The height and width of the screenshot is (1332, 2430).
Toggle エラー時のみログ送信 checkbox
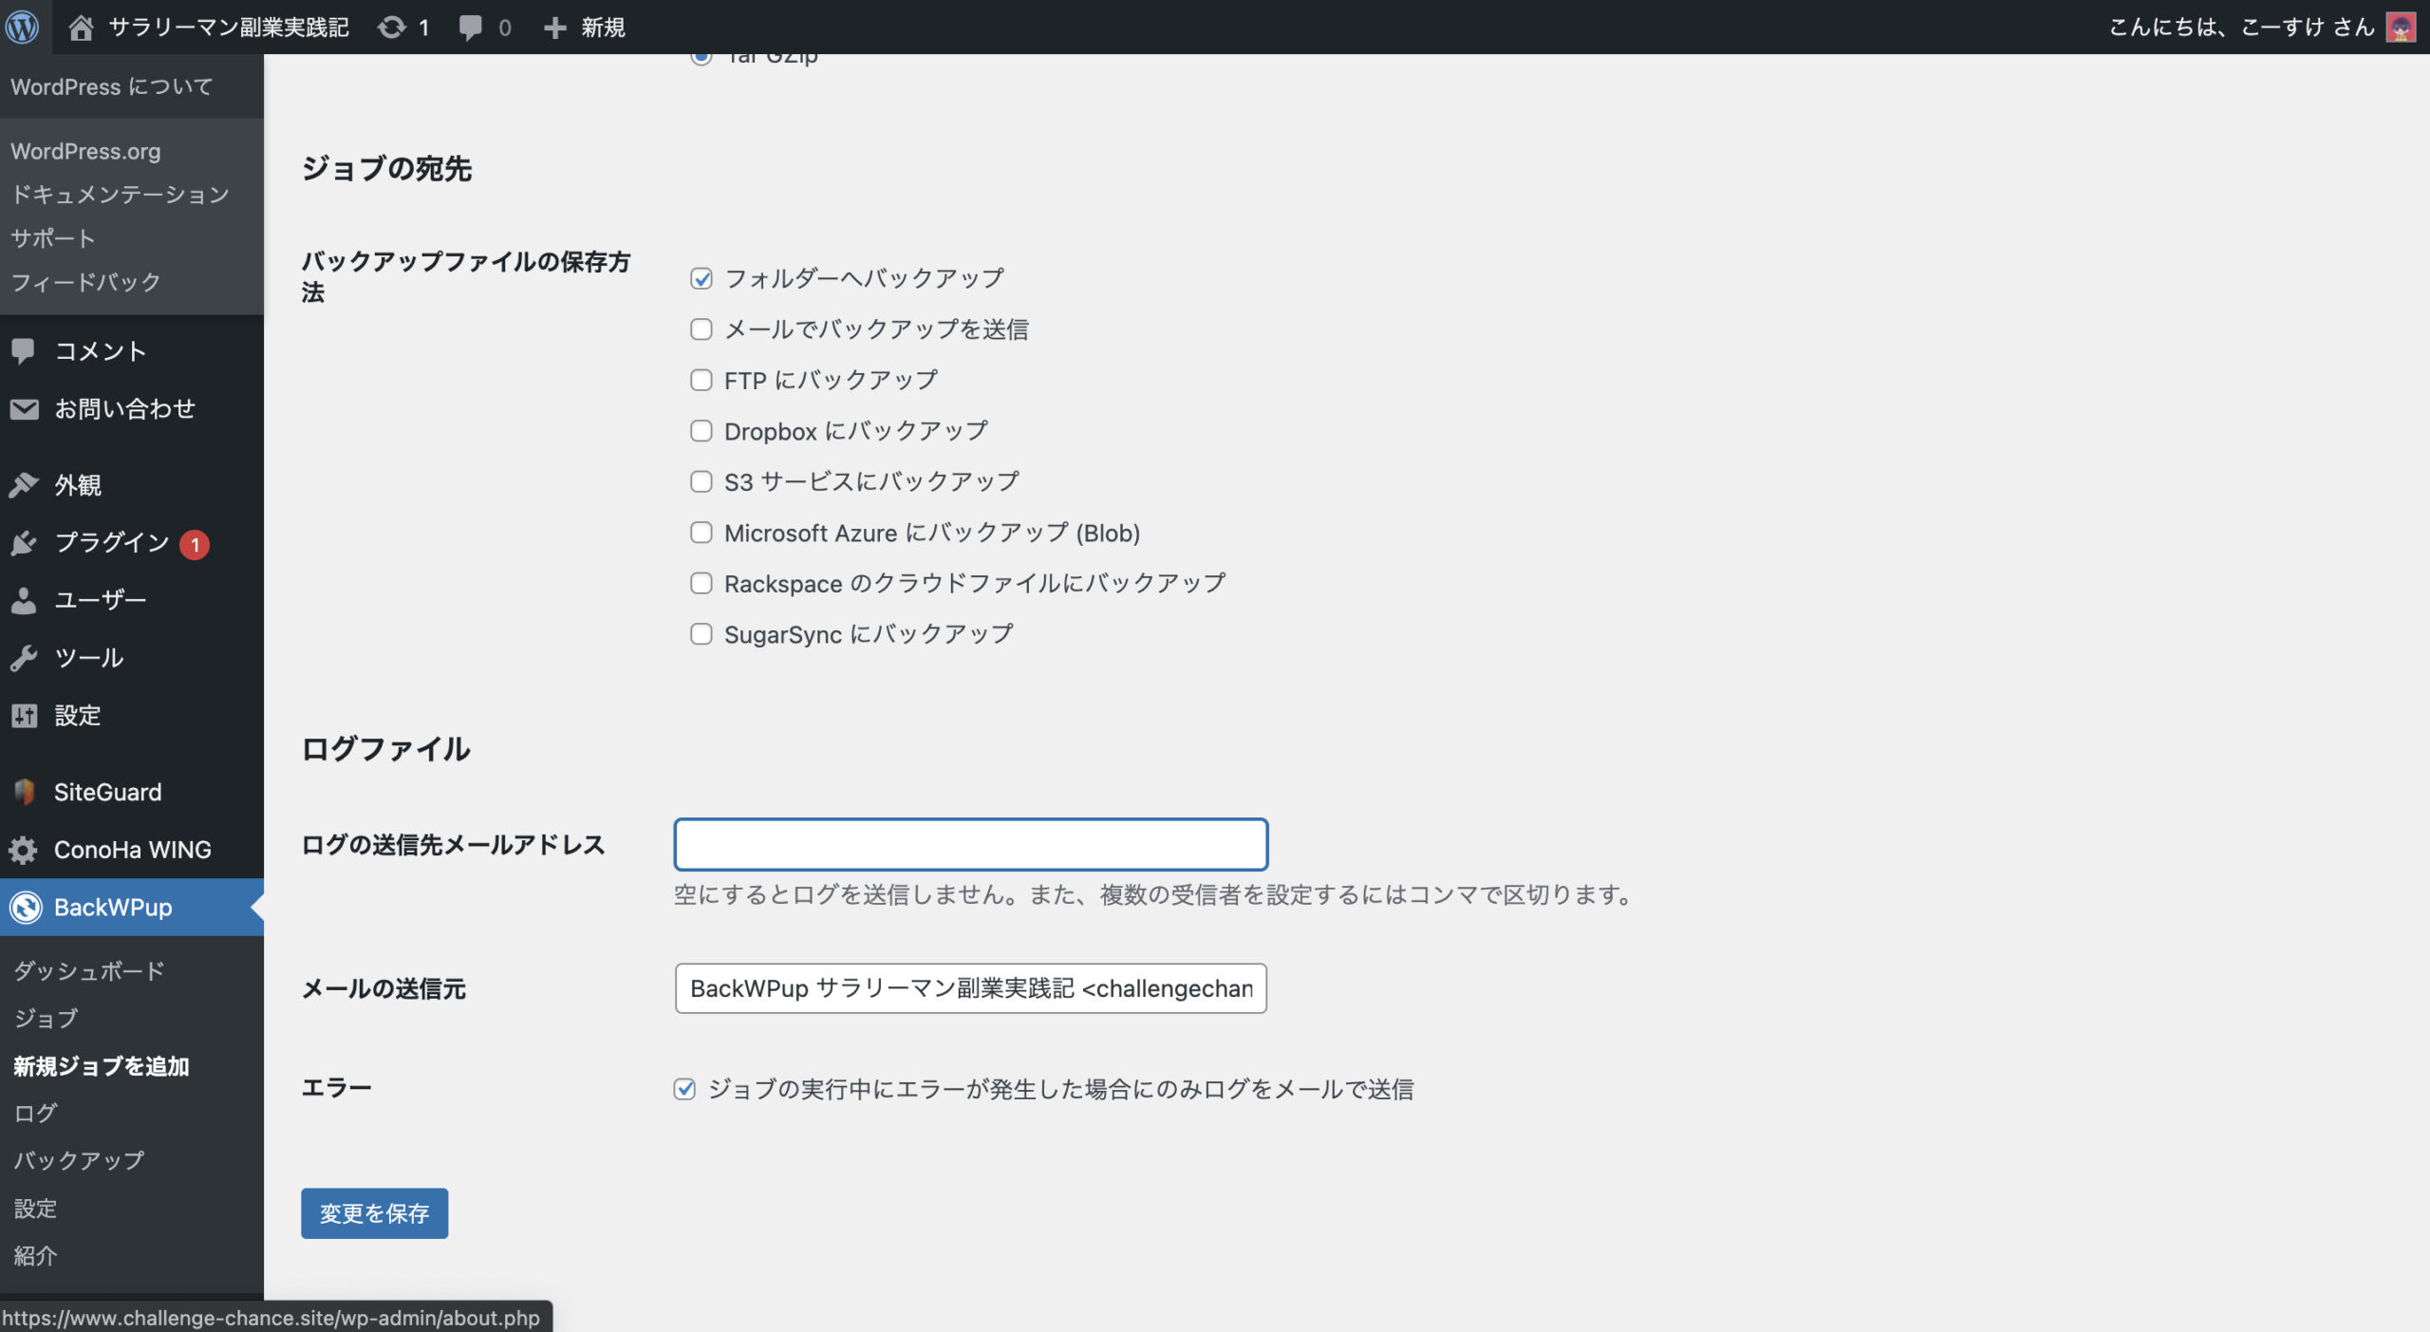pos(684,1089)
